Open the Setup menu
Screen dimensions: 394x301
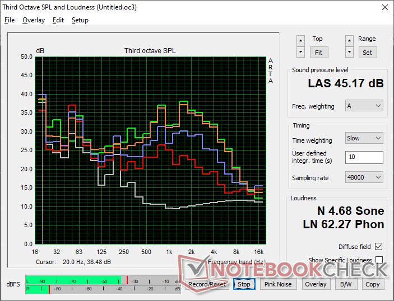coord(80,20)
